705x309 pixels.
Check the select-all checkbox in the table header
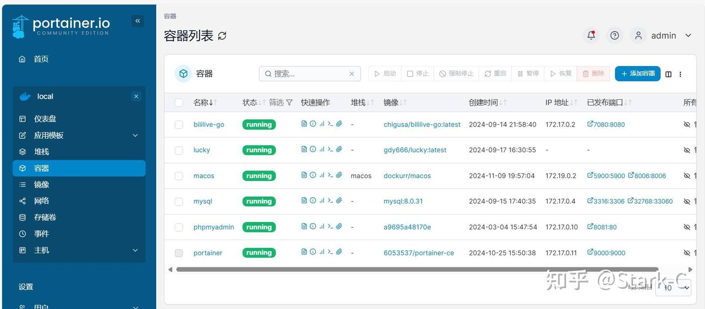click(x=179, y=102)
